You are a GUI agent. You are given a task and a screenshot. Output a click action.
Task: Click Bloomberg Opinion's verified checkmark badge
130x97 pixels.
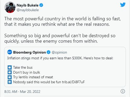click(48, 52)
